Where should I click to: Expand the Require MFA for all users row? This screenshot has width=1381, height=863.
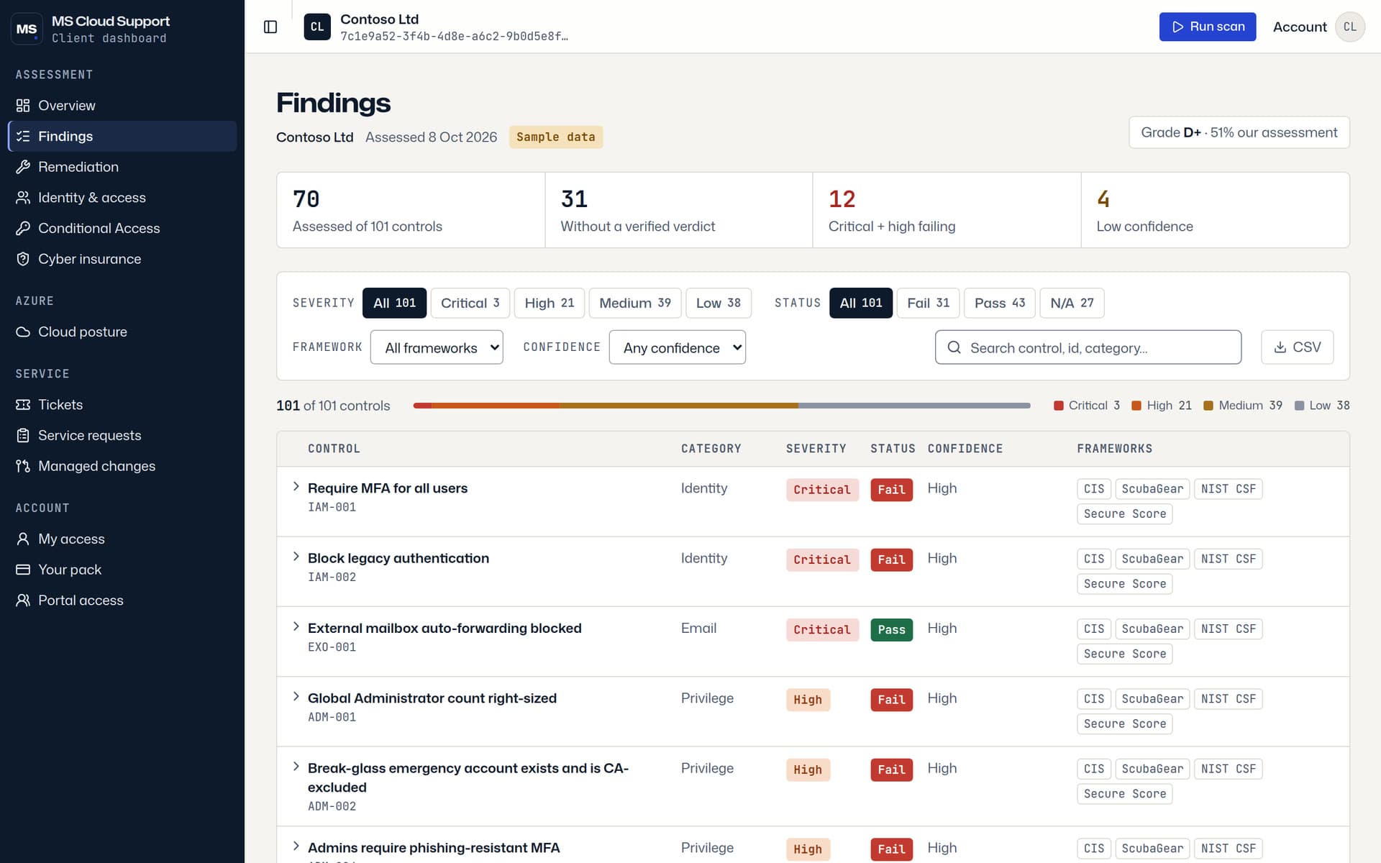[x=296, y=487]
